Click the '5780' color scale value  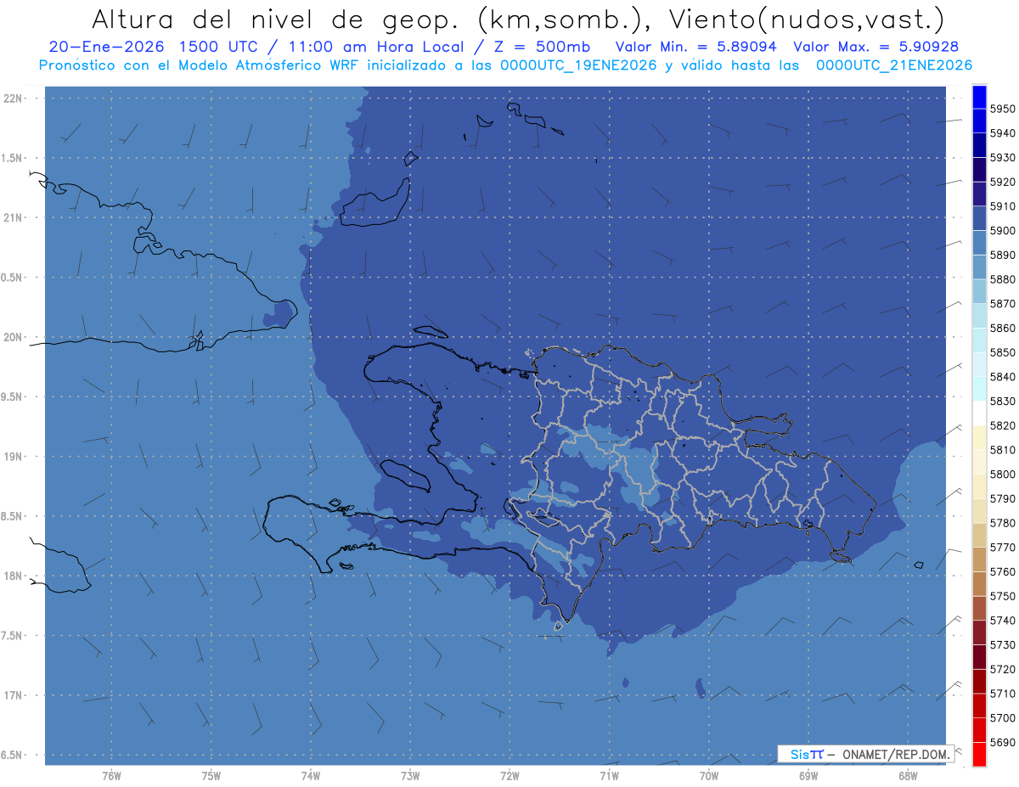click(x=1003, y=523)
